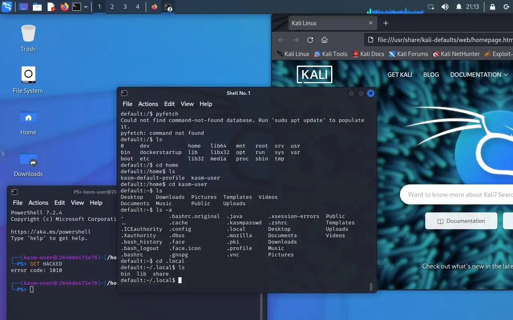
Task: Expand the terminal launcher dropdown arrow
Action: coord(86,7)
